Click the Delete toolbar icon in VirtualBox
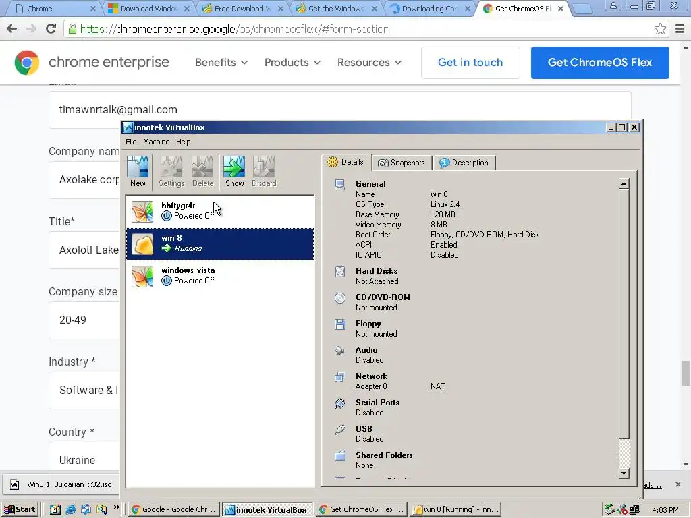The height and width of the screenshot is (518, 691). click(202, 172)
